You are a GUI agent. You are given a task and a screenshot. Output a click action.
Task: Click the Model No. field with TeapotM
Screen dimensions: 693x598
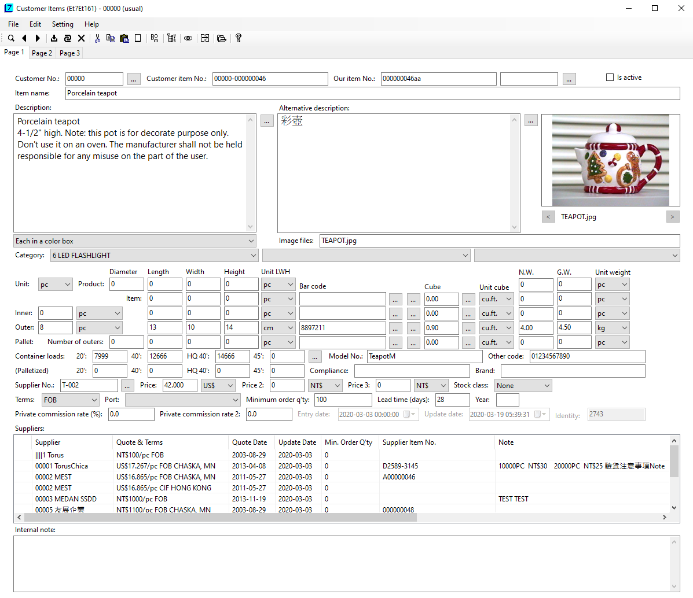pos(425,356)
